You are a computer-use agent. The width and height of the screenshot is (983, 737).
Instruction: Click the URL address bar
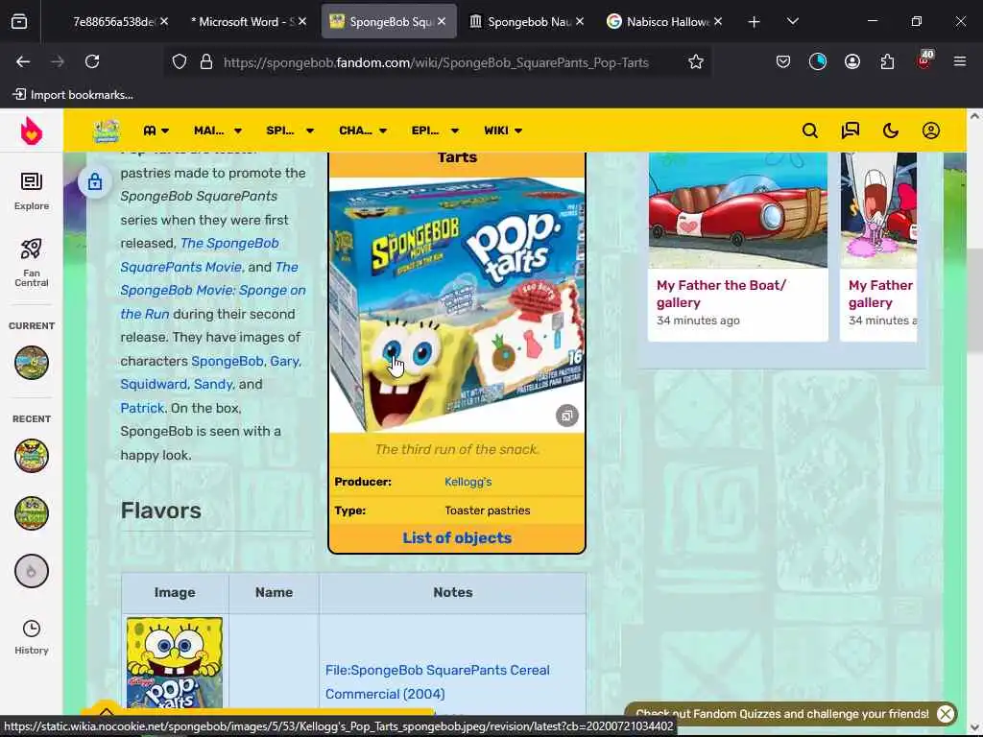[436, 62]
